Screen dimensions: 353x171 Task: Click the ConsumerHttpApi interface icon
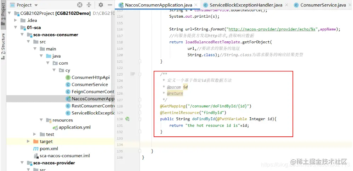(x=68, y=77)
